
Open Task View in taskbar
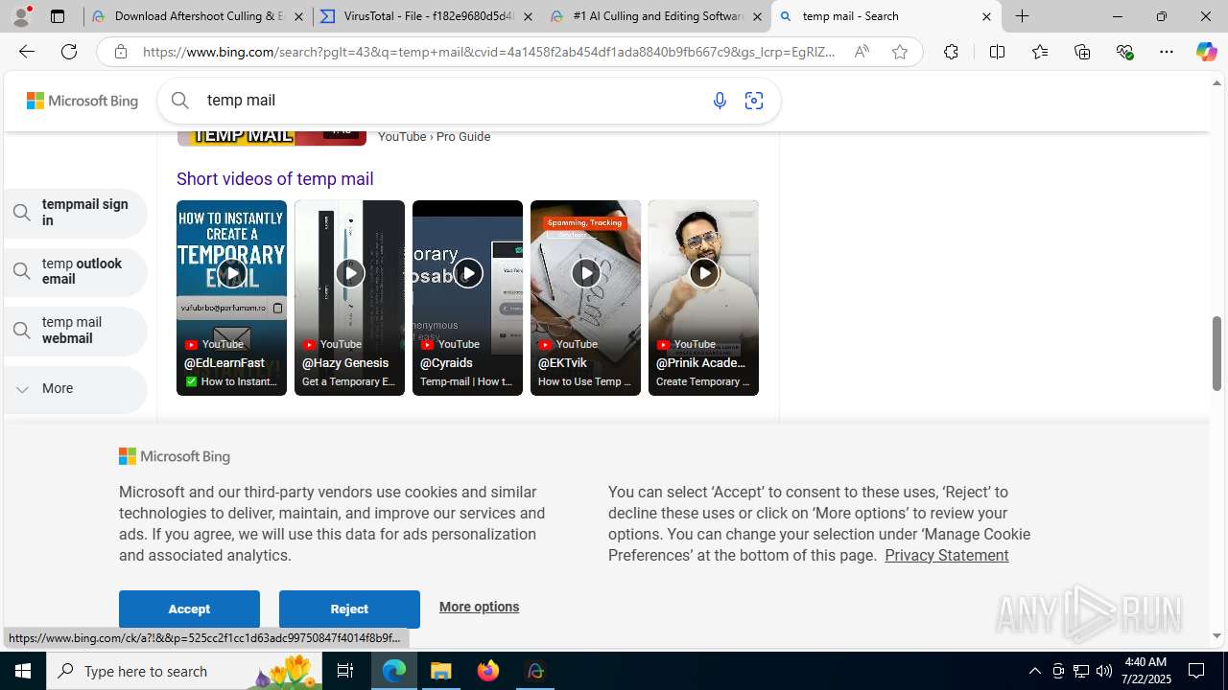pyautogui.click(x=345, y=671)
